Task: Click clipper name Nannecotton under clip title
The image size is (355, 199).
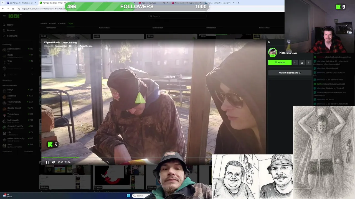Action: coord(61,46)
